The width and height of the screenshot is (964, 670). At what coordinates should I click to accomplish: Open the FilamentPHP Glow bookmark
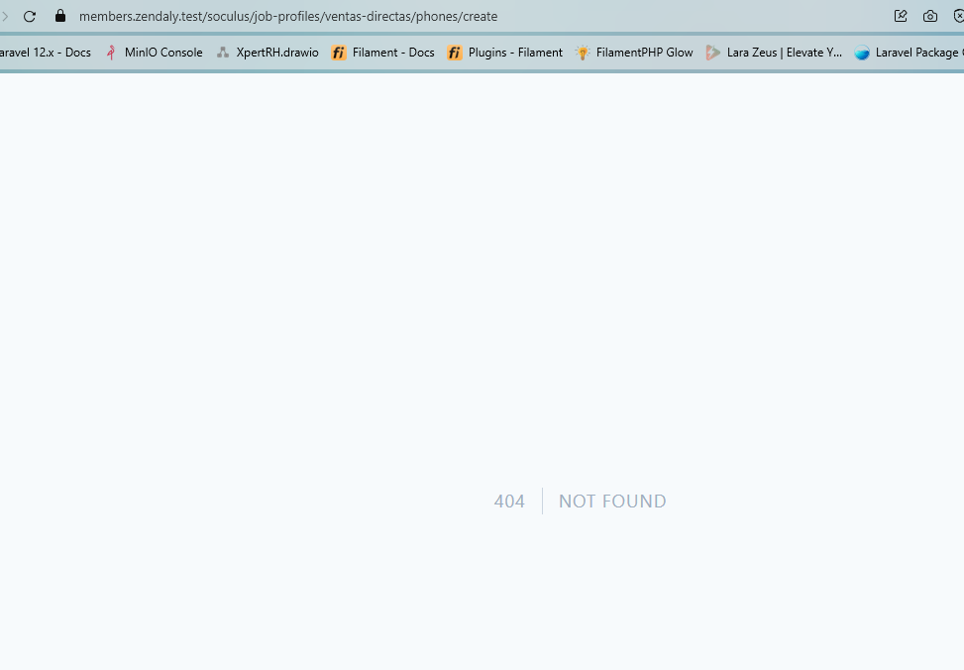click(x=634, y=53)
